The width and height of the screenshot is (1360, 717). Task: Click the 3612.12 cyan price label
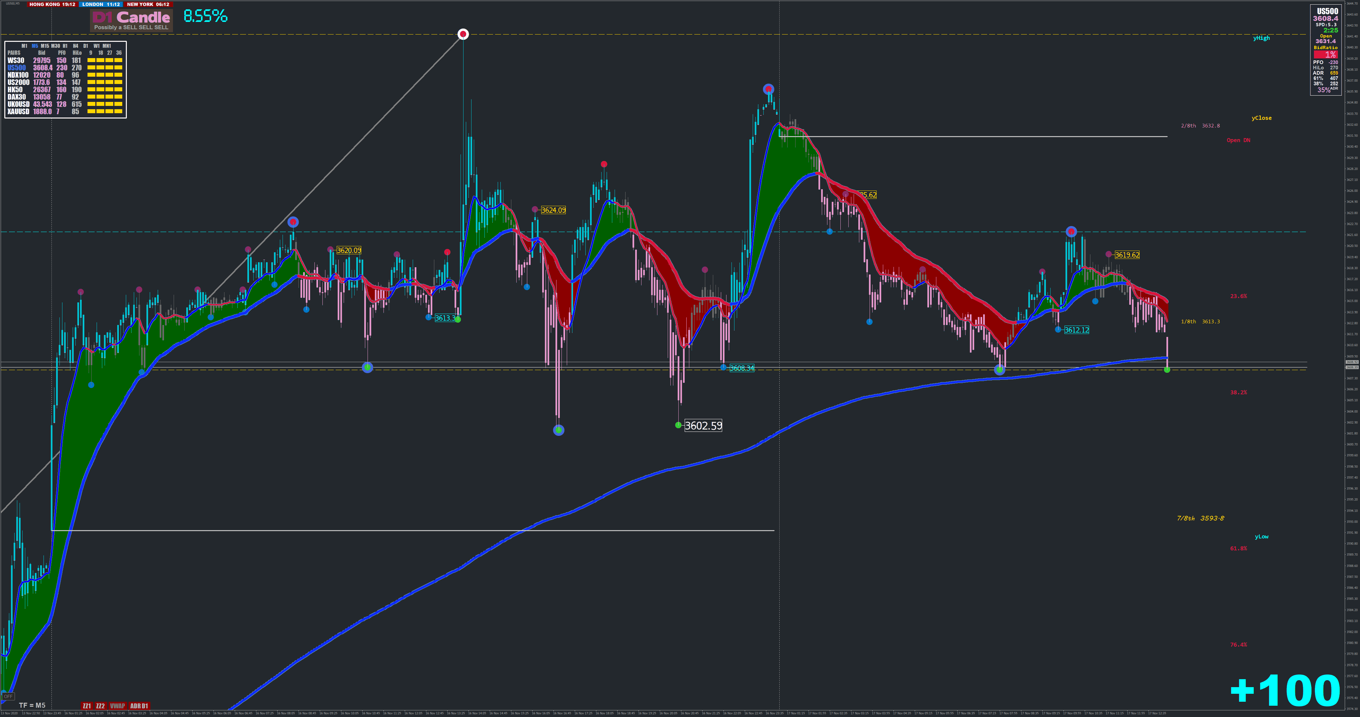[x=1076, y=330]
